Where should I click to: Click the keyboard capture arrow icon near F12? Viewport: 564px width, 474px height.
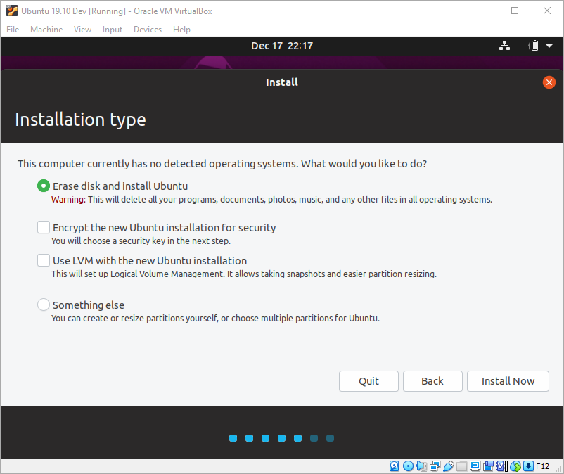[x=528, y=466]
